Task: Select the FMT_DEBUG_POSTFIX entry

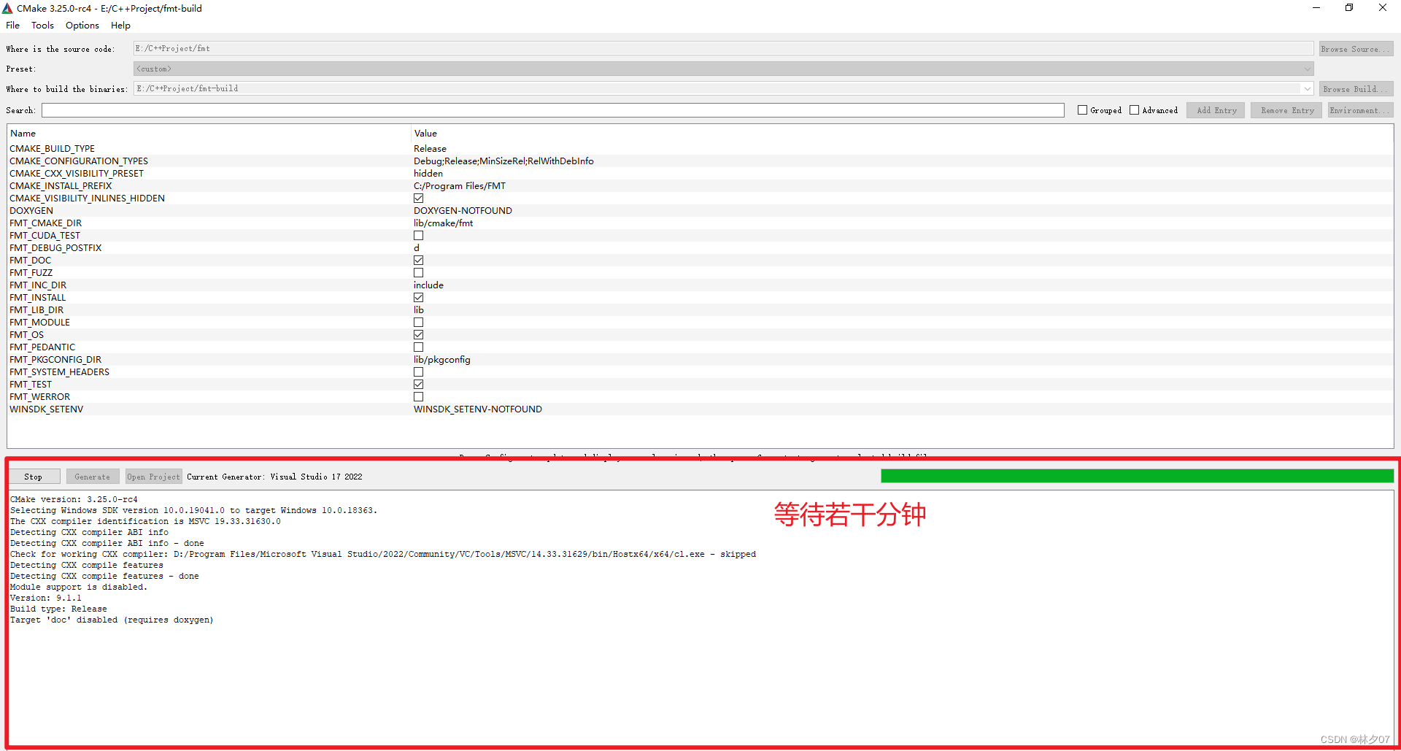Action: [55, 248]
